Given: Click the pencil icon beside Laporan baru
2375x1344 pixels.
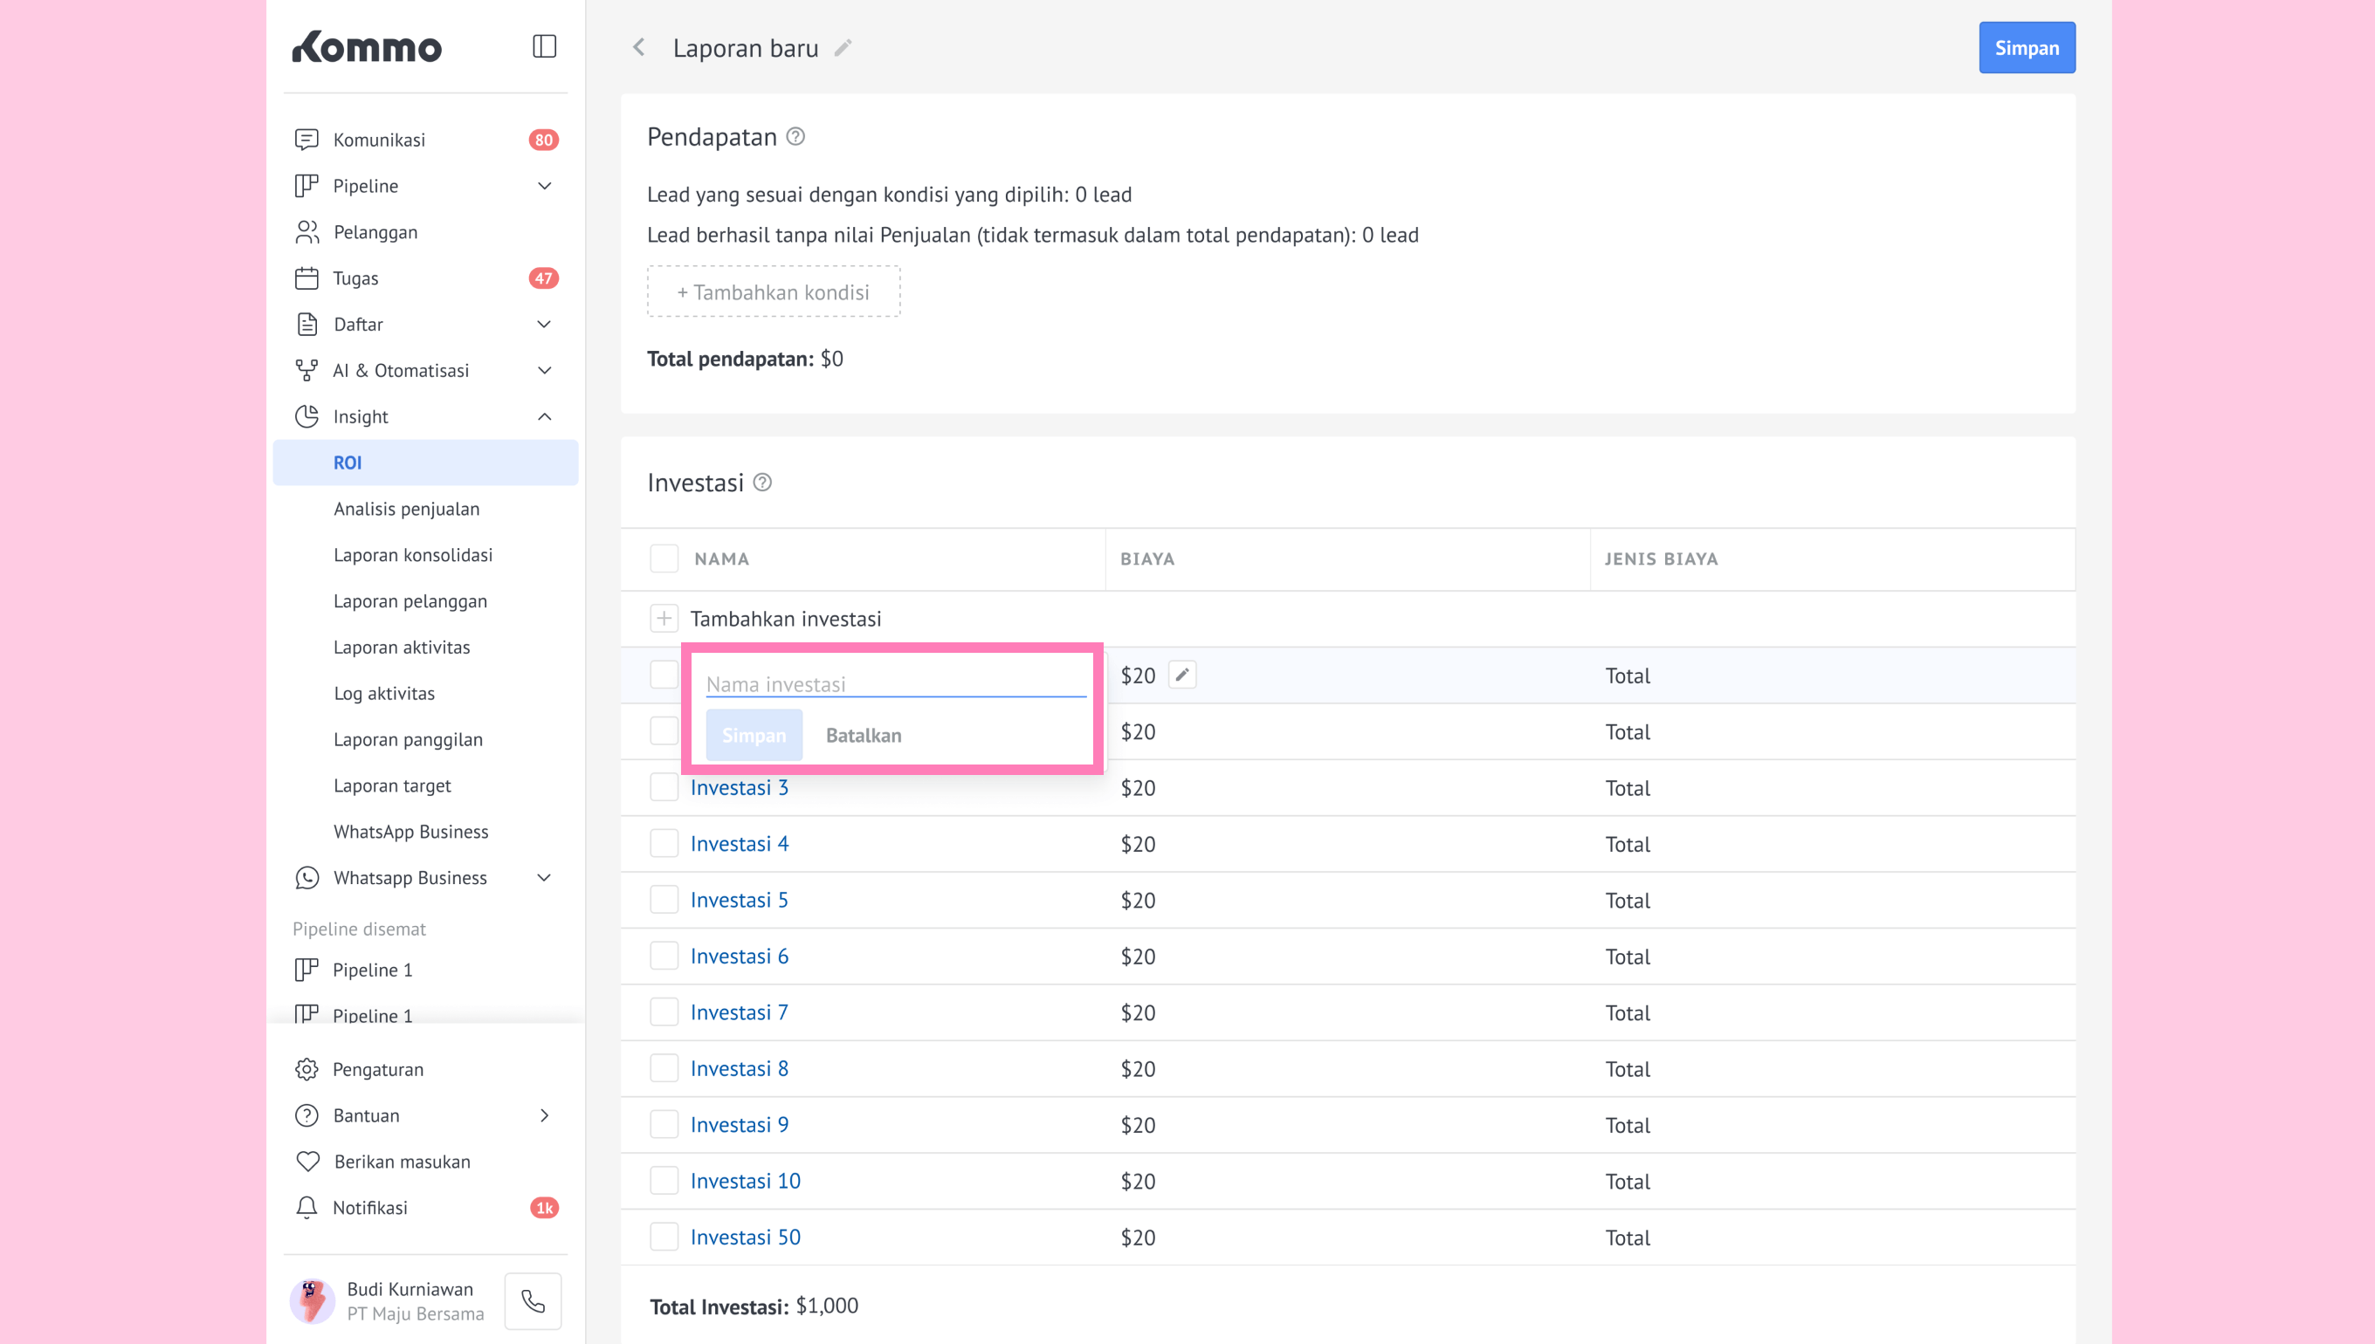Looking at the screenshot, I should point(842,48).
